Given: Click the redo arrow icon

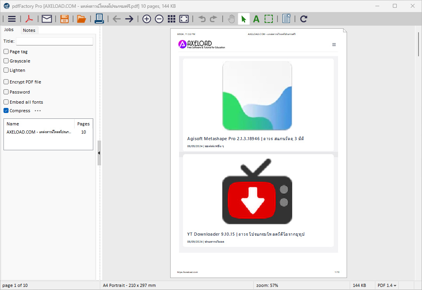Looking at the screenshot, I should pos(213,19).
